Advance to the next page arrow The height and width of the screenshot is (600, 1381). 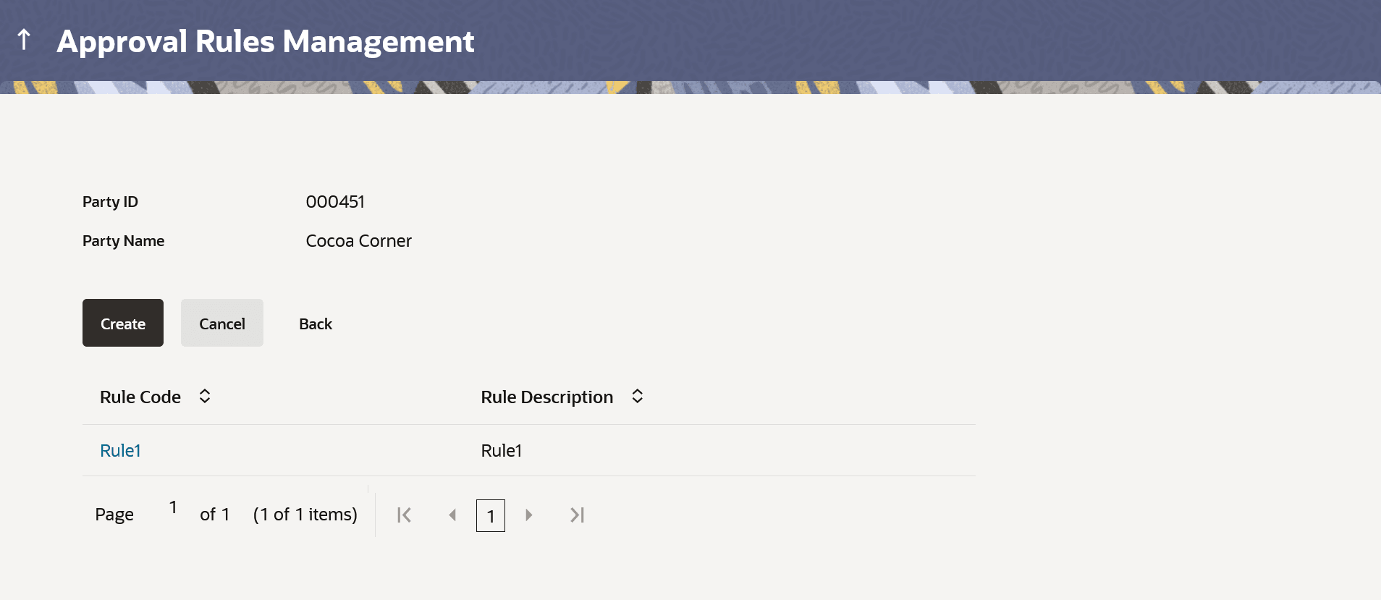[x=529, y=515]
